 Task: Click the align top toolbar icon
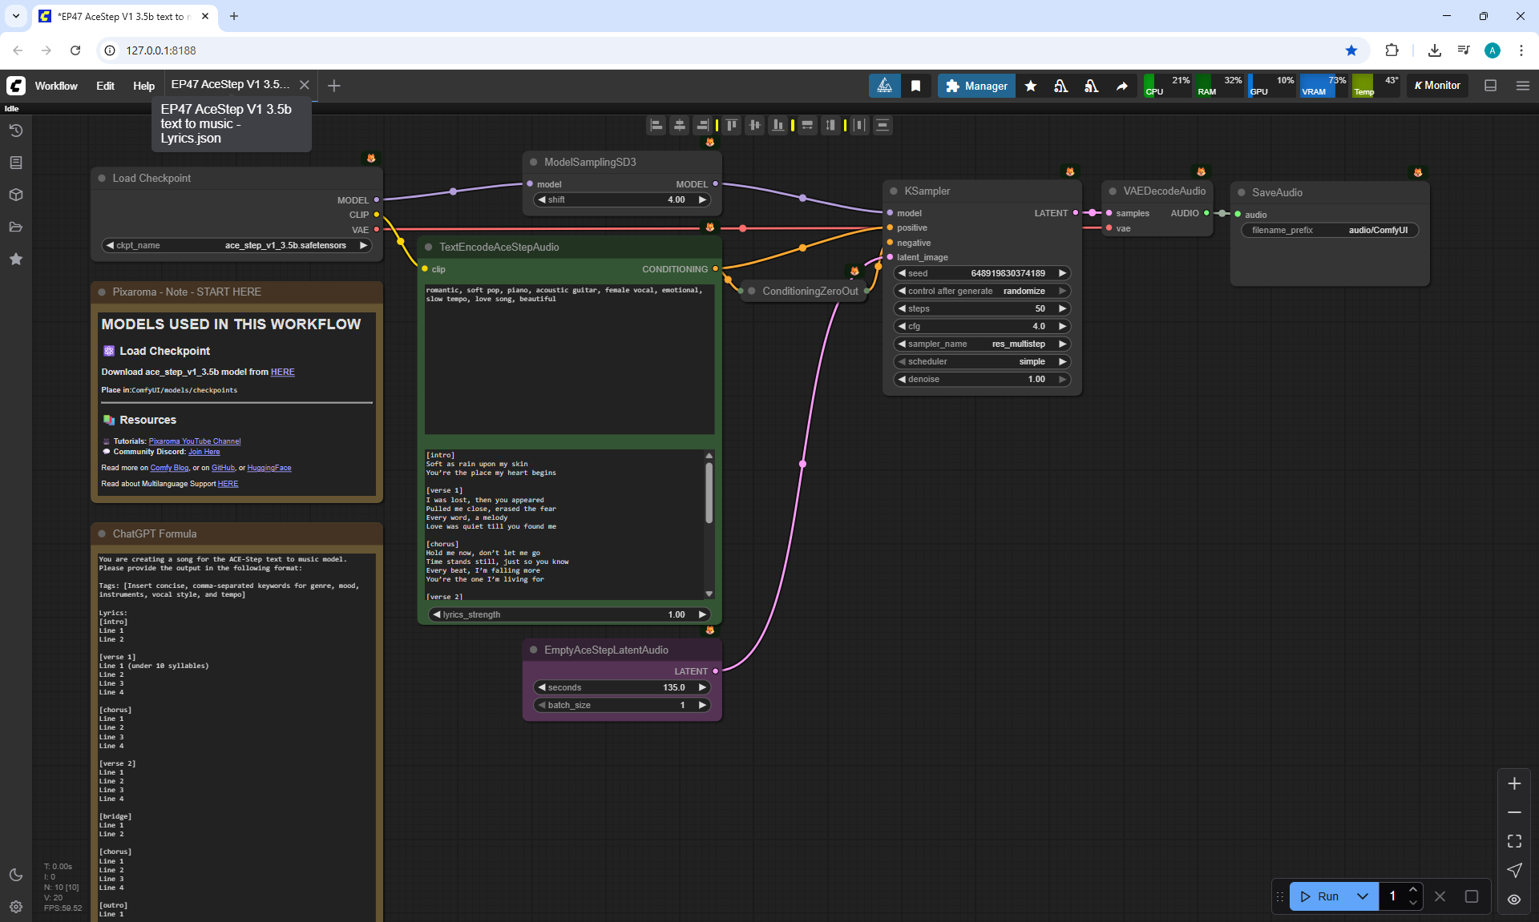(731, 125)
